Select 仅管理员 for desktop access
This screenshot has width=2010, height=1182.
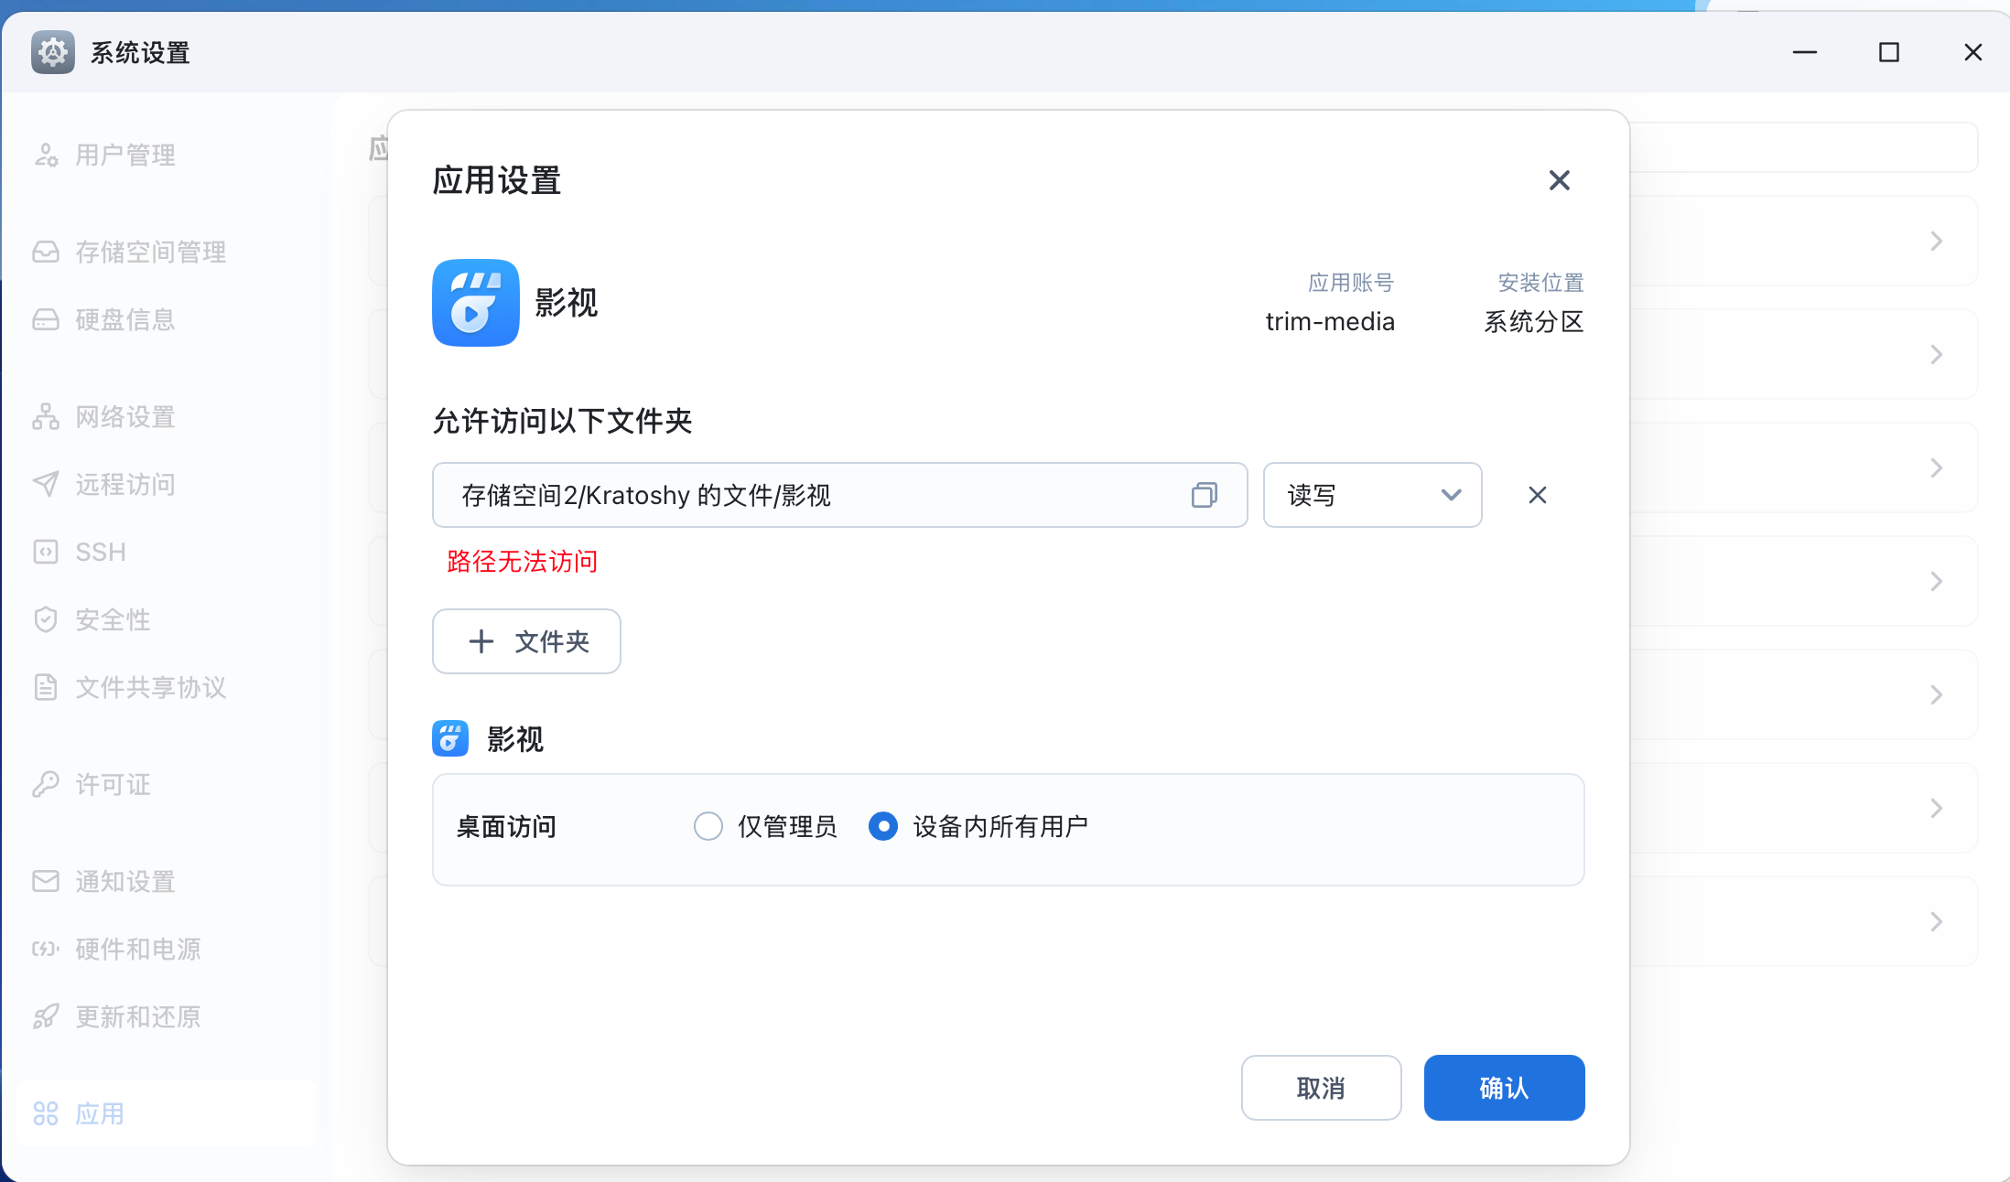point(708,825)
